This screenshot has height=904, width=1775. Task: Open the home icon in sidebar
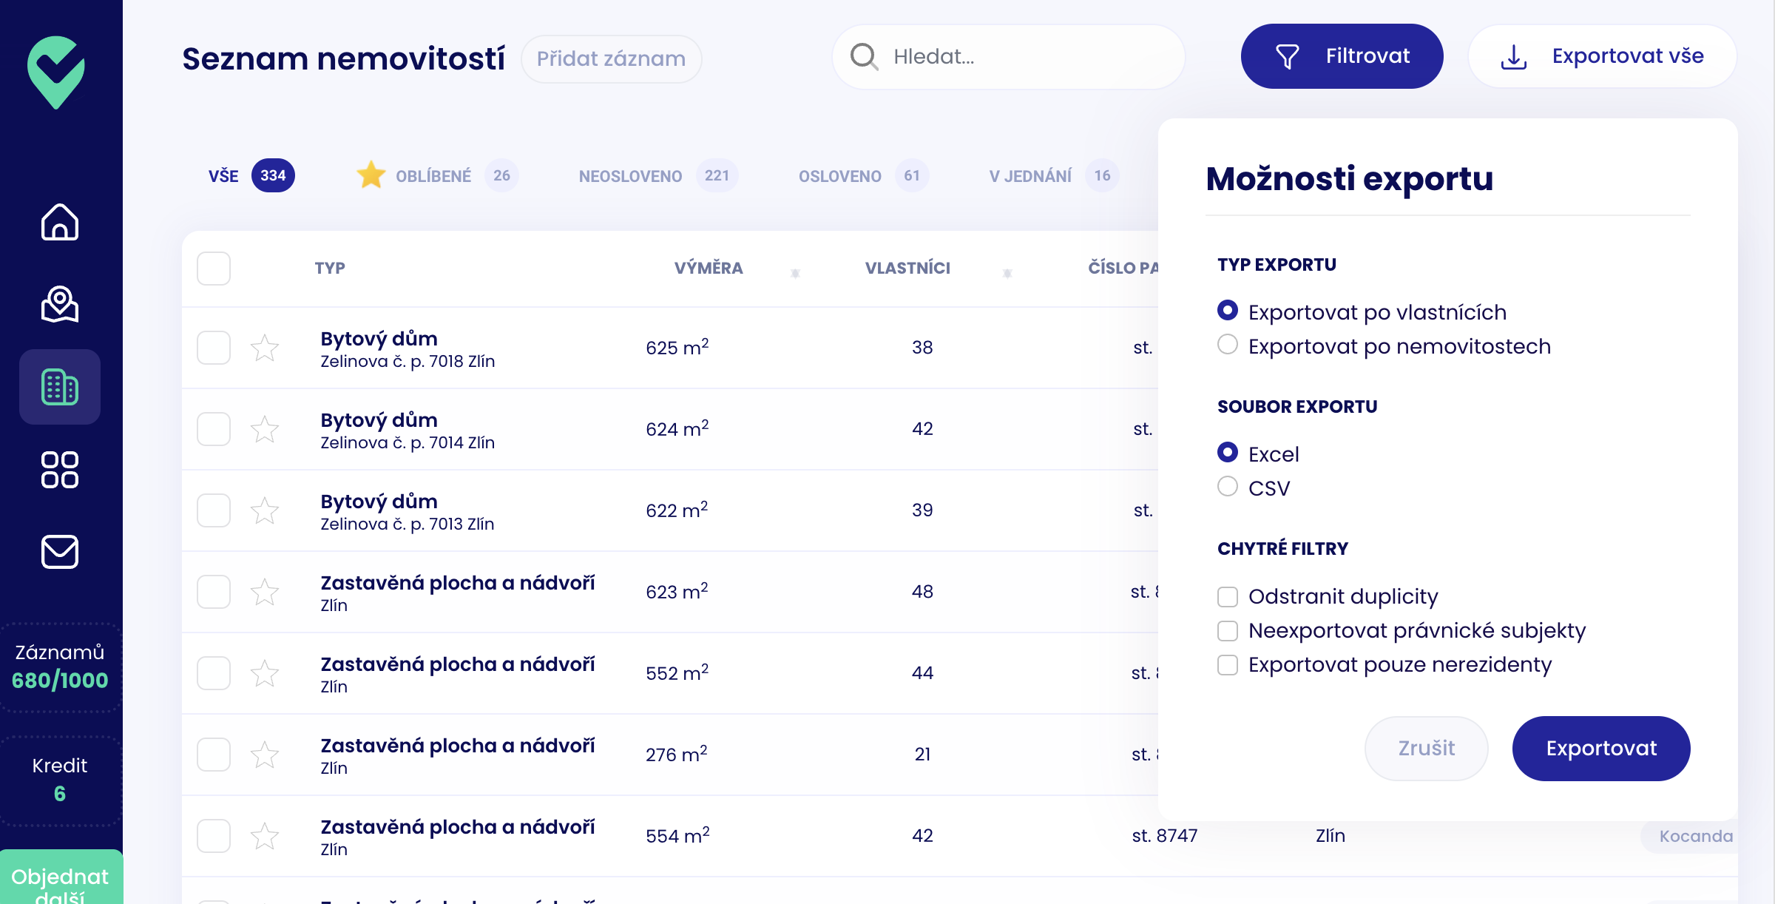point(59,222)
